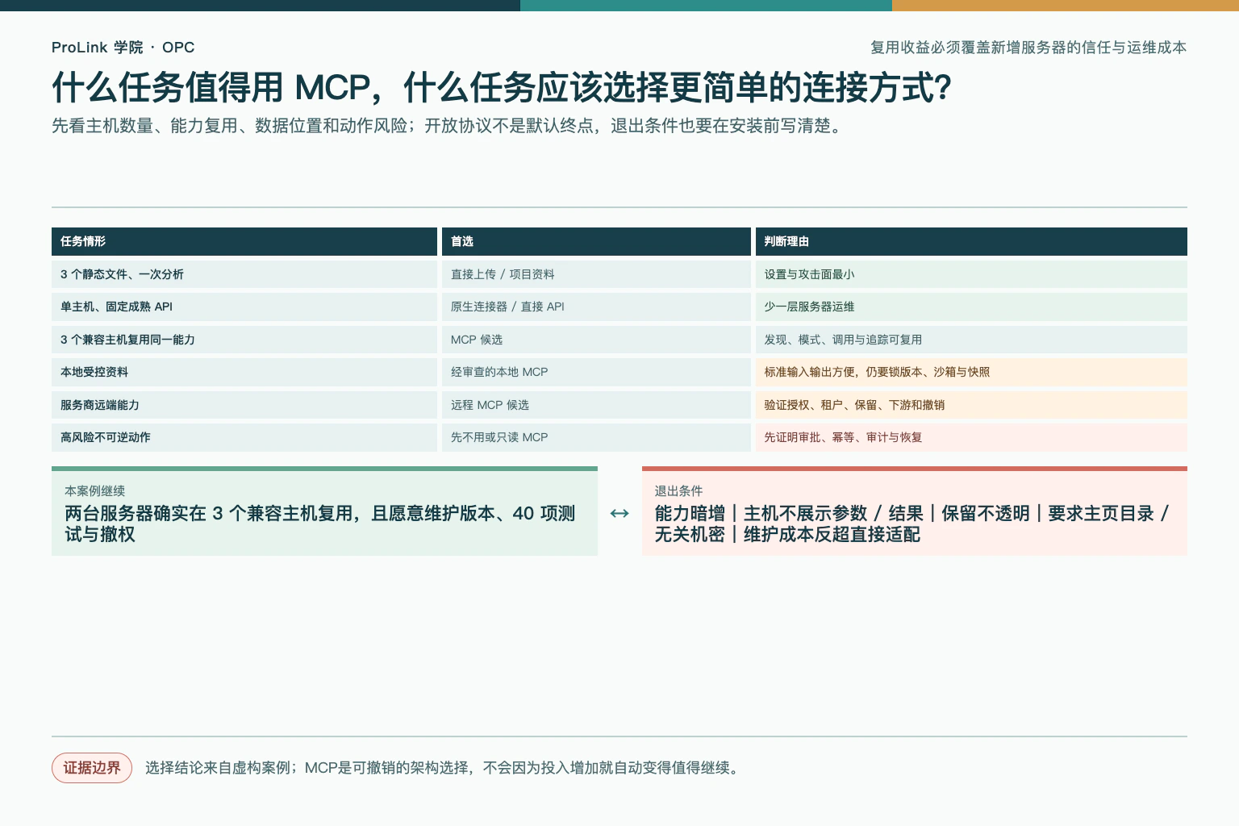Click the green box text starting with '两台服务器确实在'

coord(320,524)
